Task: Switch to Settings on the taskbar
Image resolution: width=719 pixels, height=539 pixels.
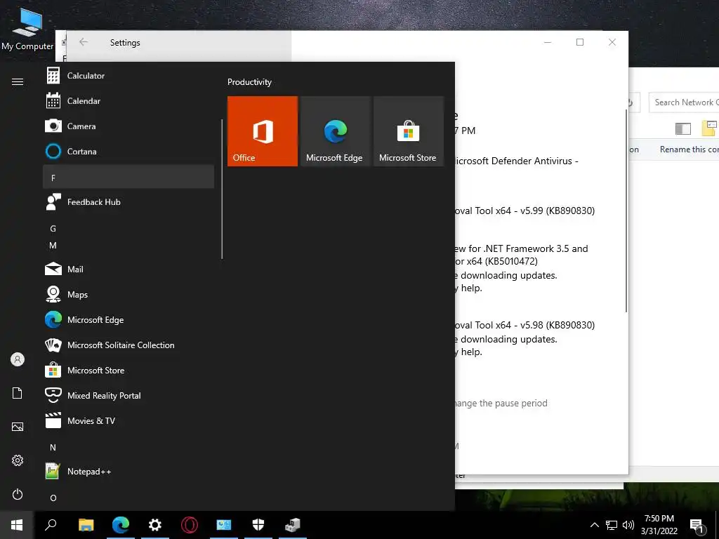Action: click(155, 525)
